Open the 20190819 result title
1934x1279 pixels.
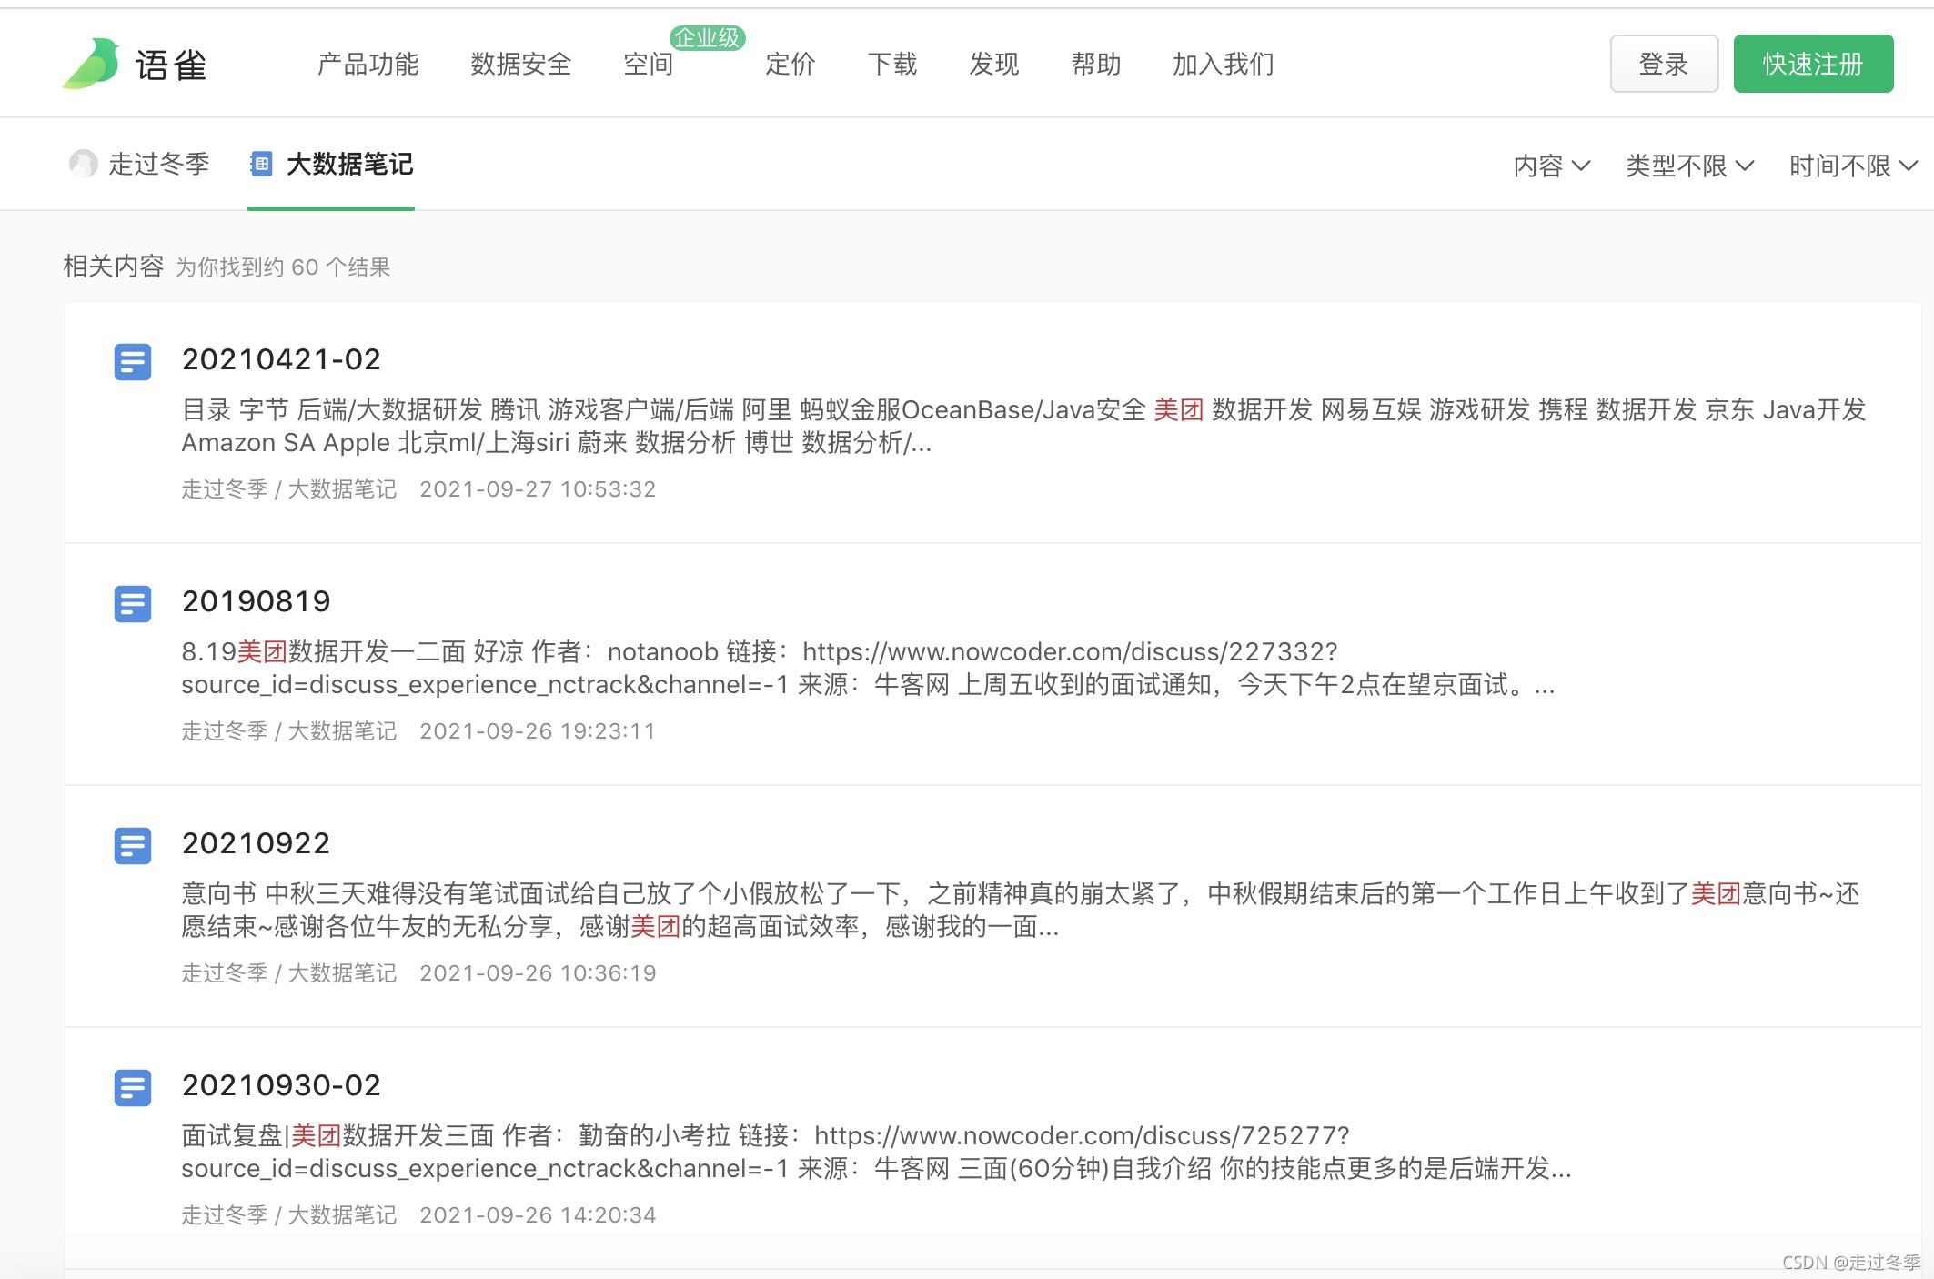[256, 601]
